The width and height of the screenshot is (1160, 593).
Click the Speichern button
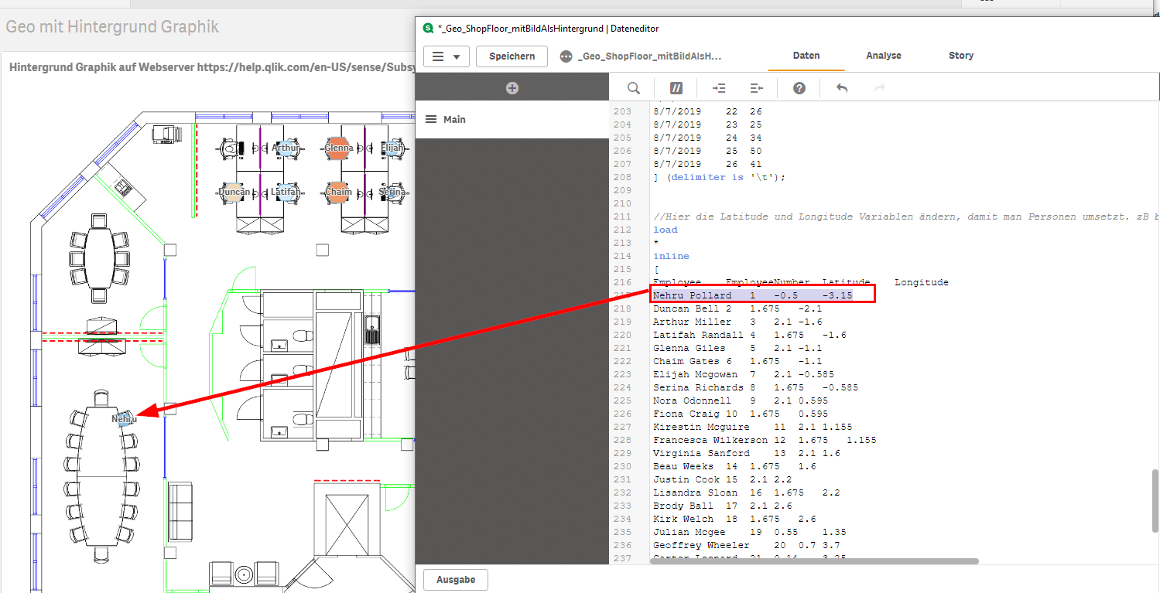[512, 56]
